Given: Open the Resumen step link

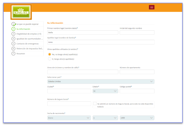Looking at the screenshot, I should point(21,53).
